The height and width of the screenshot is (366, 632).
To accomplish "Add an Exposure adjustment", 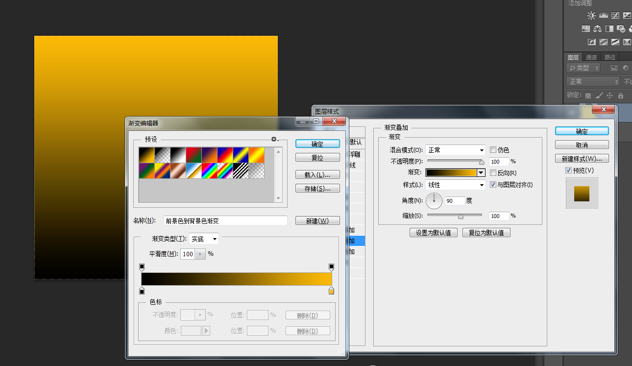I will tap(627, 15).
